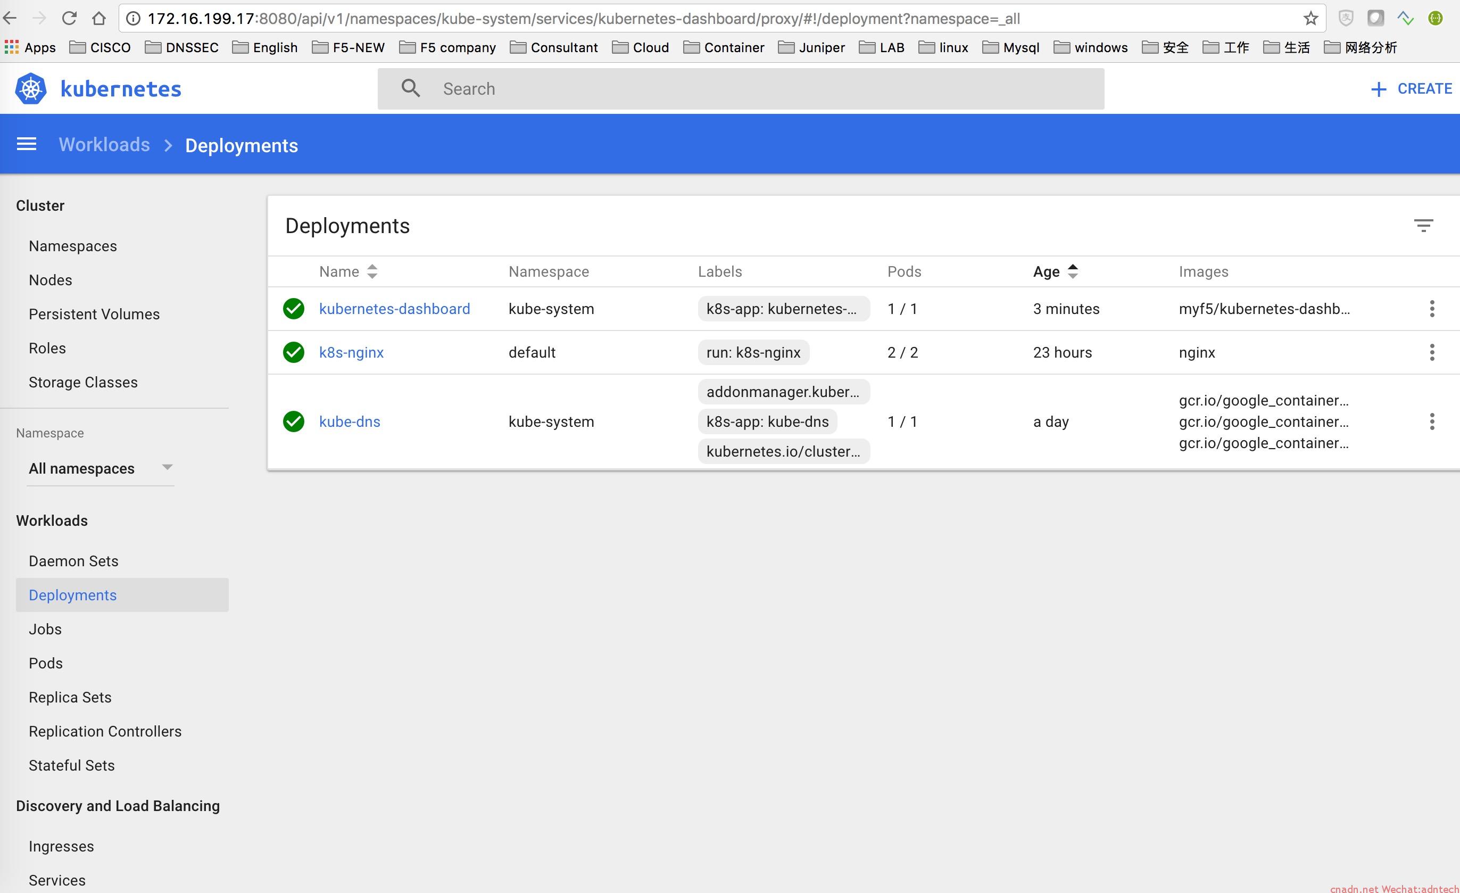Screen dimensions: 1460x893
Task: Open the DNSSEC bookmark folder
Action: [182, 47]
